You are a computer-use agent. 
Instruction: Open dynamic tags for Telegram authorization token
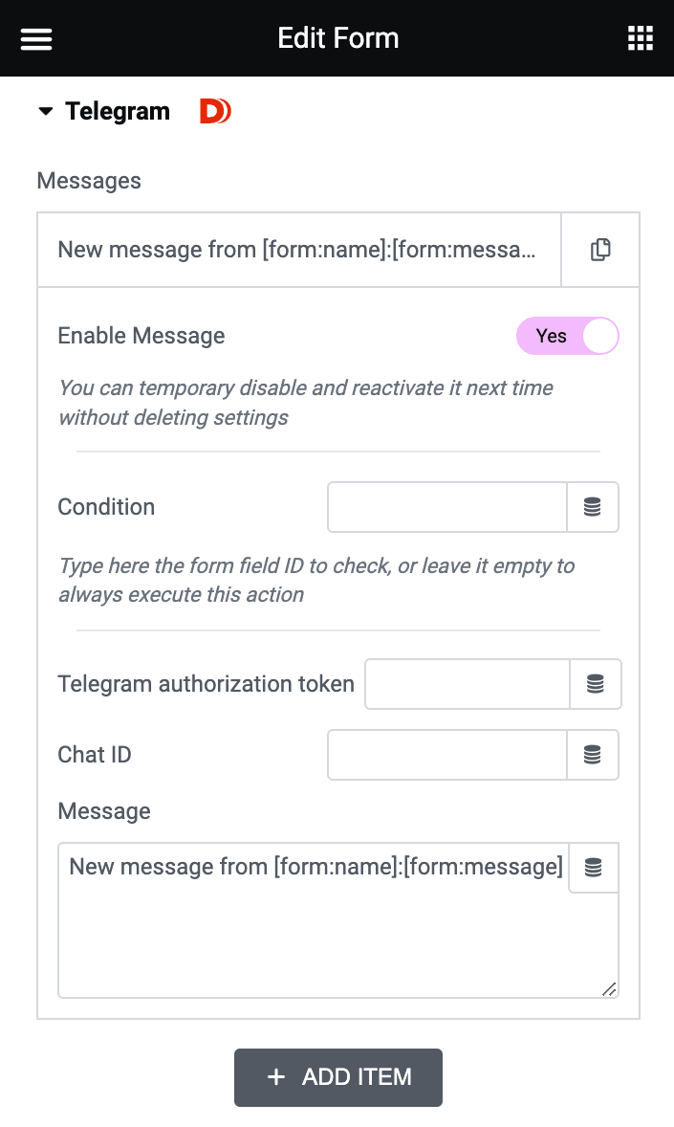pos(594,684)
